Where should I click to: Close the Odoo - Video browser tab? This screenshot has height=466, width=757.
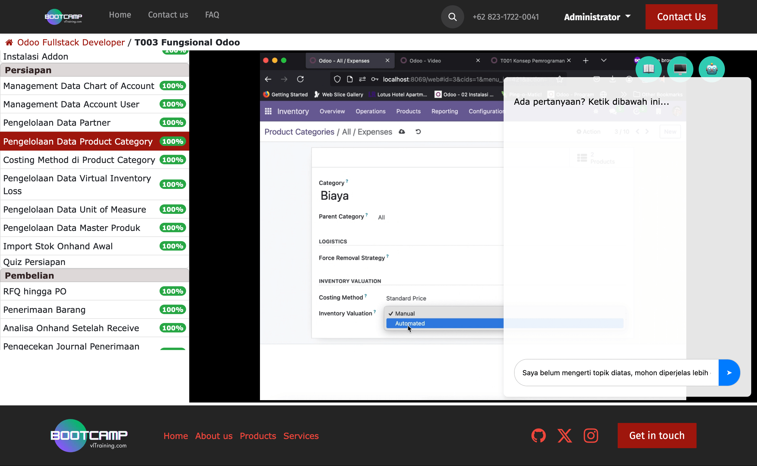[x=478, y=60]
